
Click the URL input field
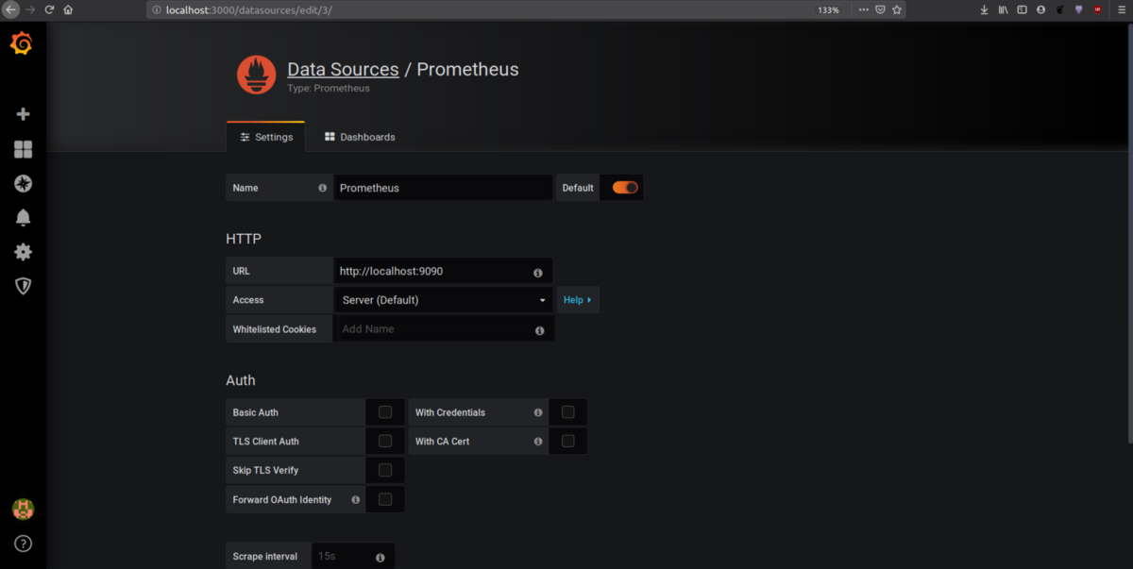click(431, 271)
